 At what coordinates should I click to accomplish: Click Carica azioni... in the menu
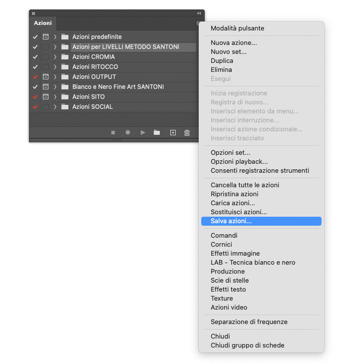click(233, 203)
